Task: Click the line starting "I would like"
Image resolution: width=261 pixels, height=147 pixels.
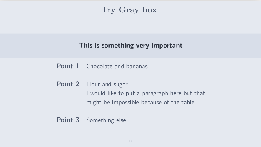Action: 146,93
